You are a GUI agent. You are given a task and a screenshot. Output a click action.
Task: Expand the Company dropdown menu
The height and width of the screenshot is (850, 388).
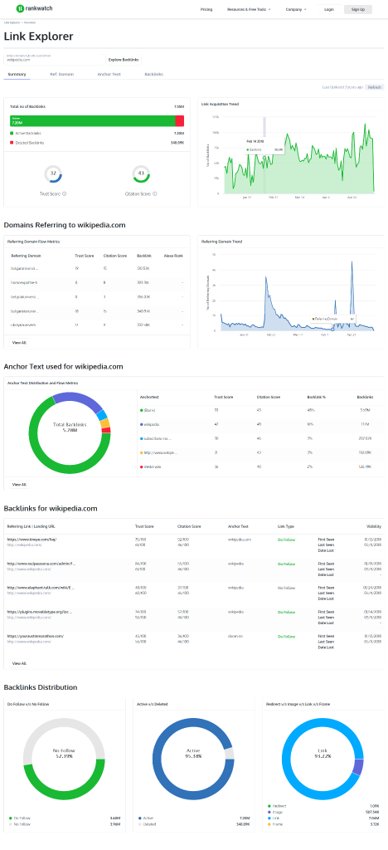click(296, 9)
